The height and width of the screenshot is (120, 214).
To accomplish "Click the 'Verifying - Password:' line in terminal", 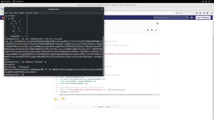I will click(x=17, y=67).
